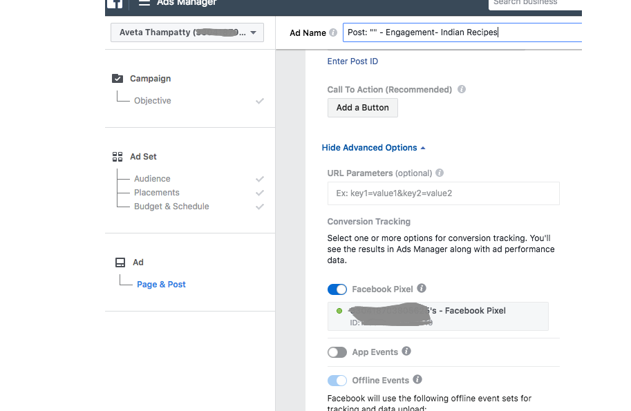Click the Ads Manager title
631x411 pixels.
point(187,3)
